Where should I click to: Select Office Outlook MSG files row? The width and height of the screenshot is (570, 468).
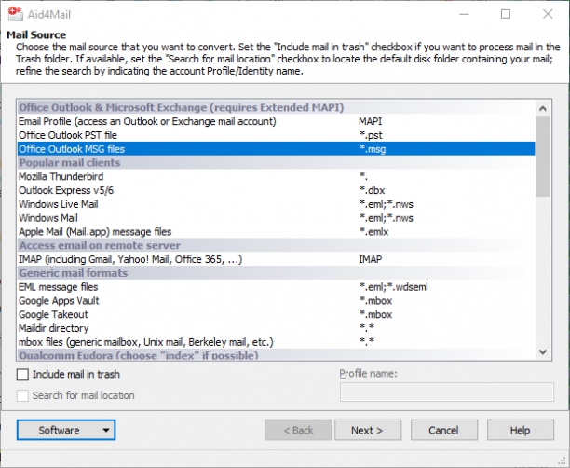click(277, 149)
